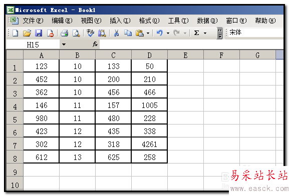Open the 文件(F) menu
The height and width of the screenshot is (196, 289).
tap(33, 20)
